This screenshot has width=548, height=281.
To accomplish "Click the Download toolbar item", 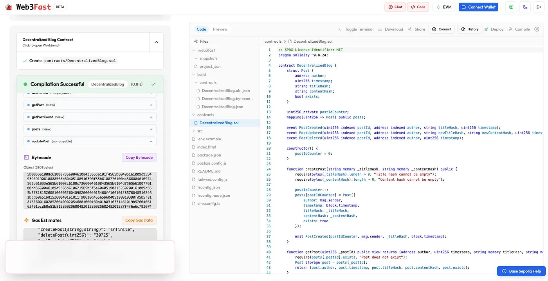I will (x=391, y=29).
